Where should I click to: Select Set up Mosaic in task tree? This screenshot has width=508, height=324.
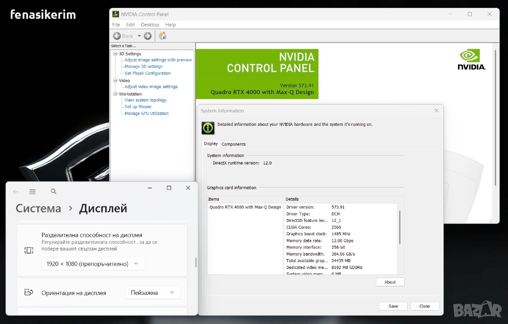tap(138, 107)
